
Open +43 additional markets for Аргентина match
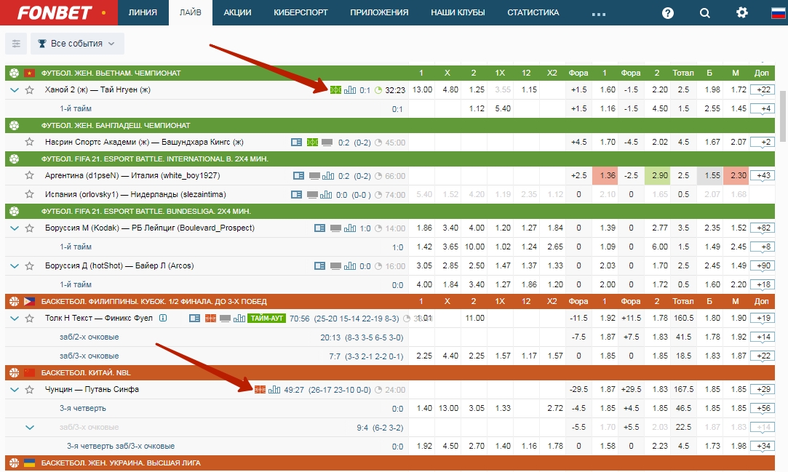point(763,176)
